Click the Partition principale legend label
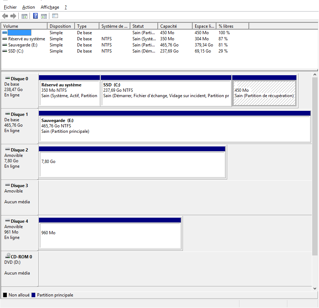The width and height of the screenshot is (319, 308). pyautogui.click(x=55, y=295)
